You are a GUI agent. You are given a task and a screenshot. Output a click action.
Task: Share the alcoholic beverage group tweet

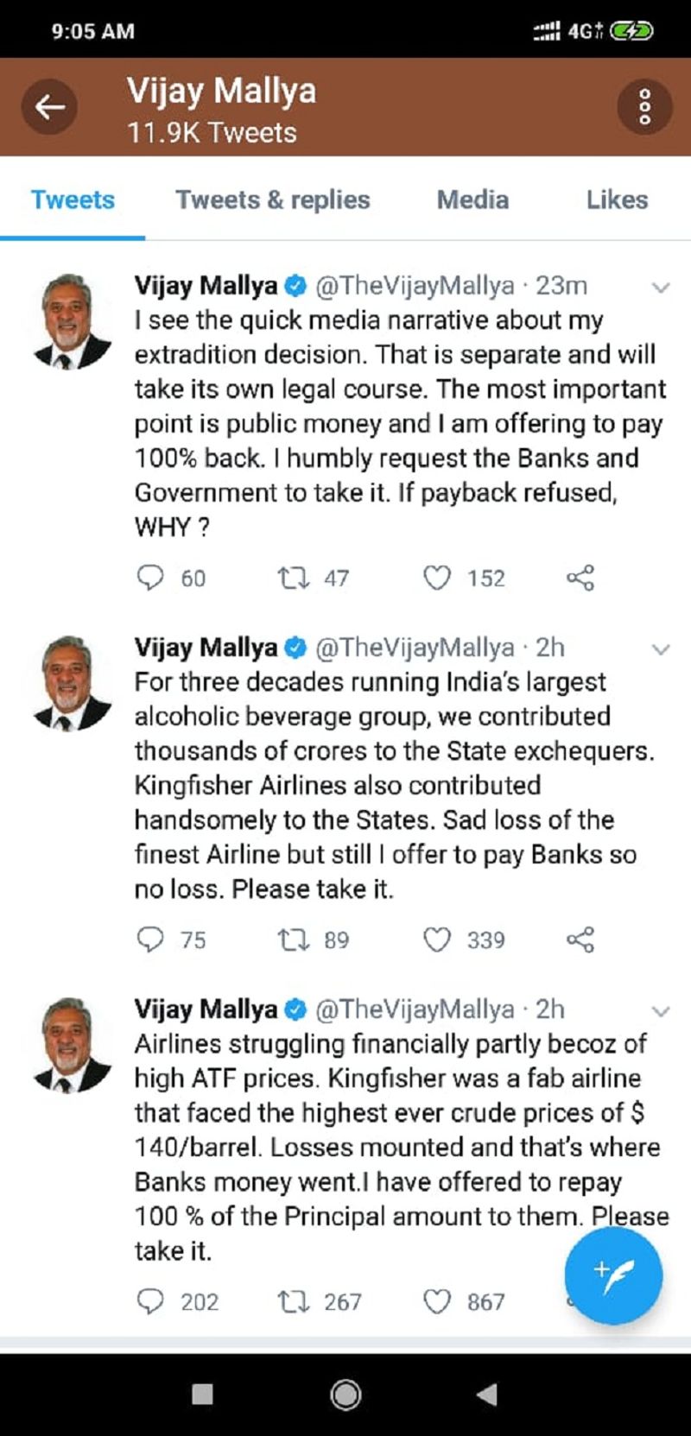tap(580, 939)
